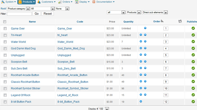
Task: Open the Product category dropdown
Action: [x=18, y=9]
